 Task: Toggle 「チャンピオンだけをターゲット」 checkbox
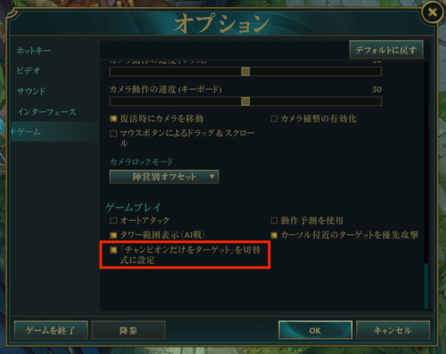pyautogui.click(x=114, y=250)
